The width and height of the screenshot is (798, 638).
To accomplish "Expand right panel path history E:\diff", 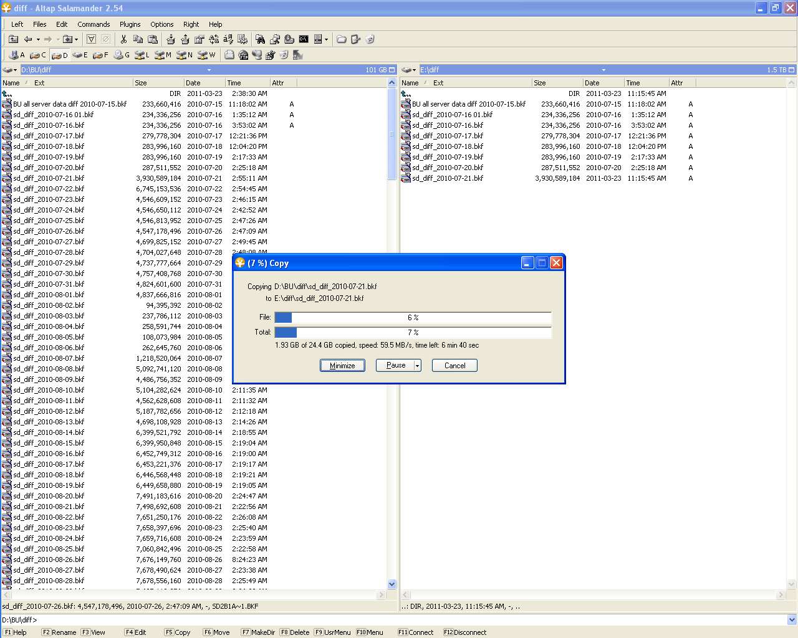I will [603, 70].
